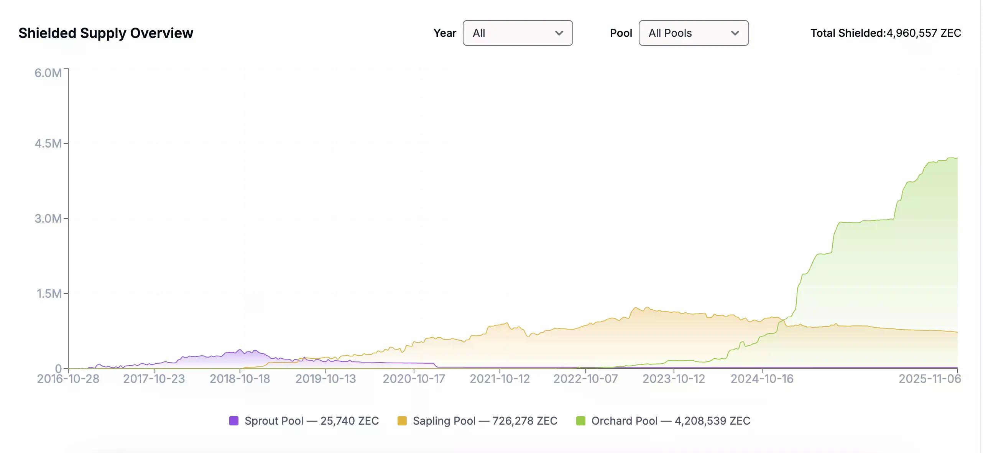Toggle the Sprout Pool legend entry

(311, 421)
